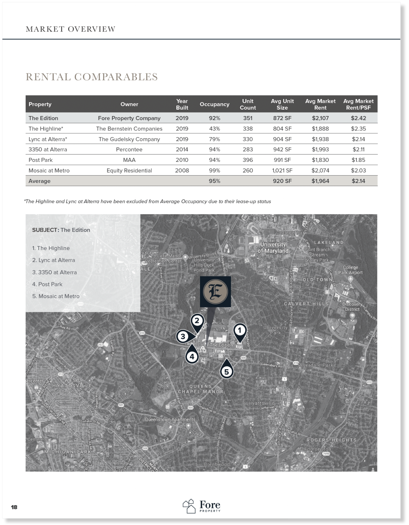Image resolution: width=409 pixels, height=525 pixels.
Task: Click 'University of Maryland' map label
Action: pyautogui.click(x=273, y=247)
